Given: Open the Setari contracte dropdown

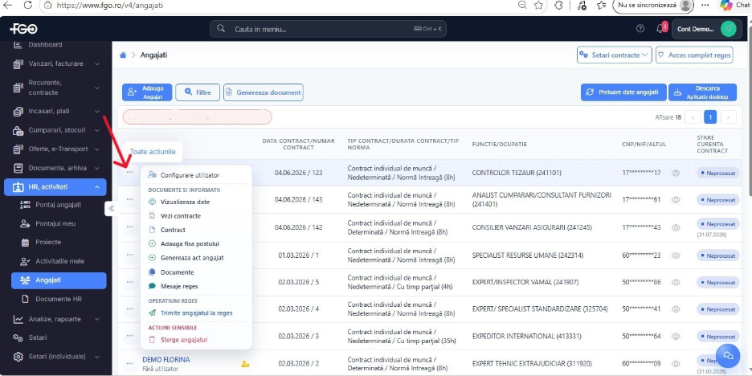Looking at the screenshot, I should coord(615,55).
